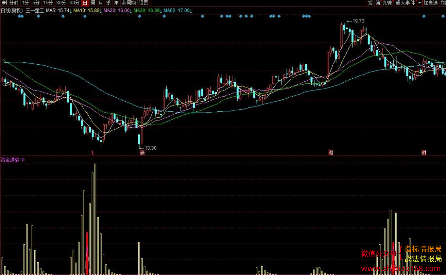Select the 60分 period tab

point(74,3)
